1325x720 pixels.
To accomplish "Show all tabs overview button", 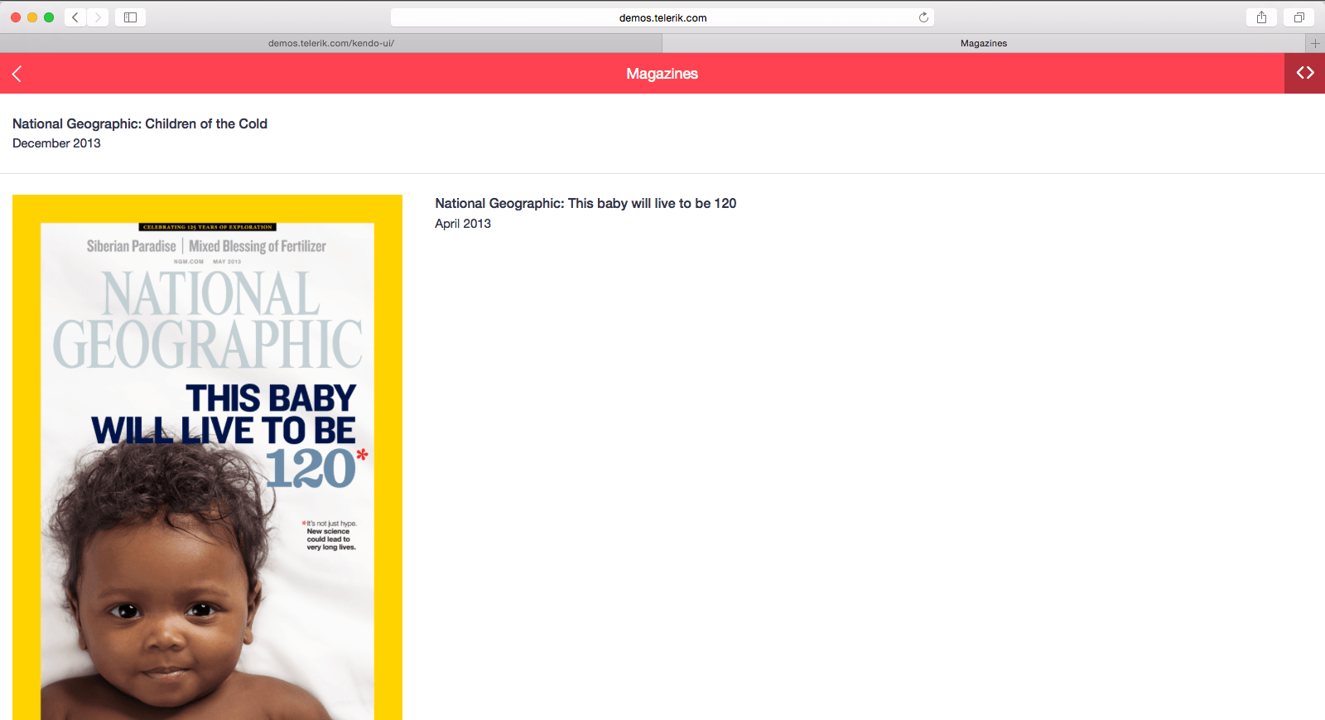I will [1299, 17].
